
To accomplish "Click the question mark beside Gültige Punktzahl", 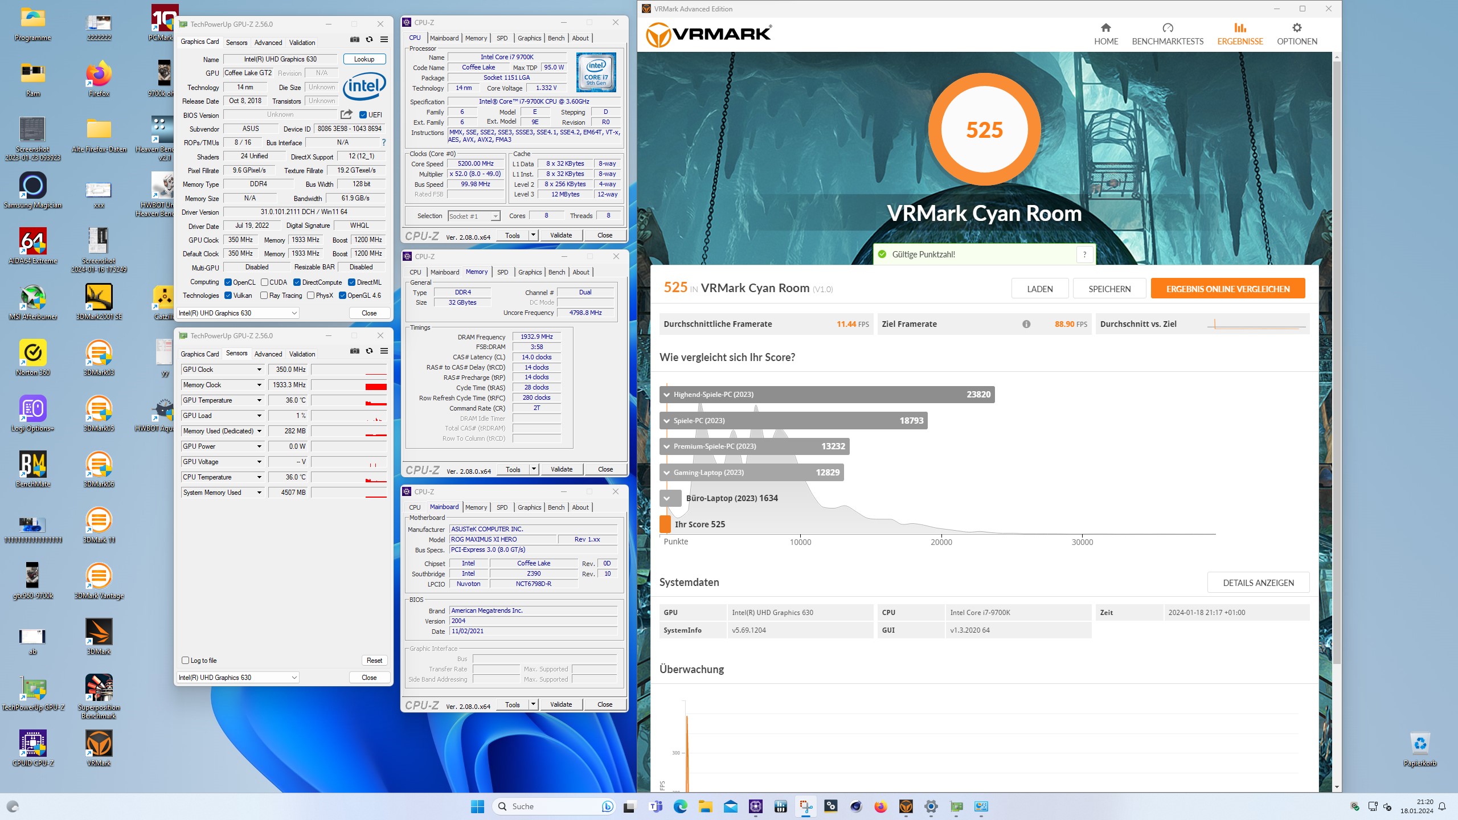I will (x=1085, y=255).
